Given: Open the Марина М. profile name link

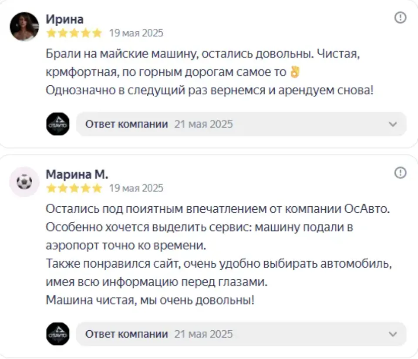Looking at the screenshot, I should click(77, 174).
